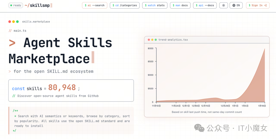Click green dot in skills.marketplace window
This screenshot has width=276, height=139.
pyautogui.click(x=17, y=22)
